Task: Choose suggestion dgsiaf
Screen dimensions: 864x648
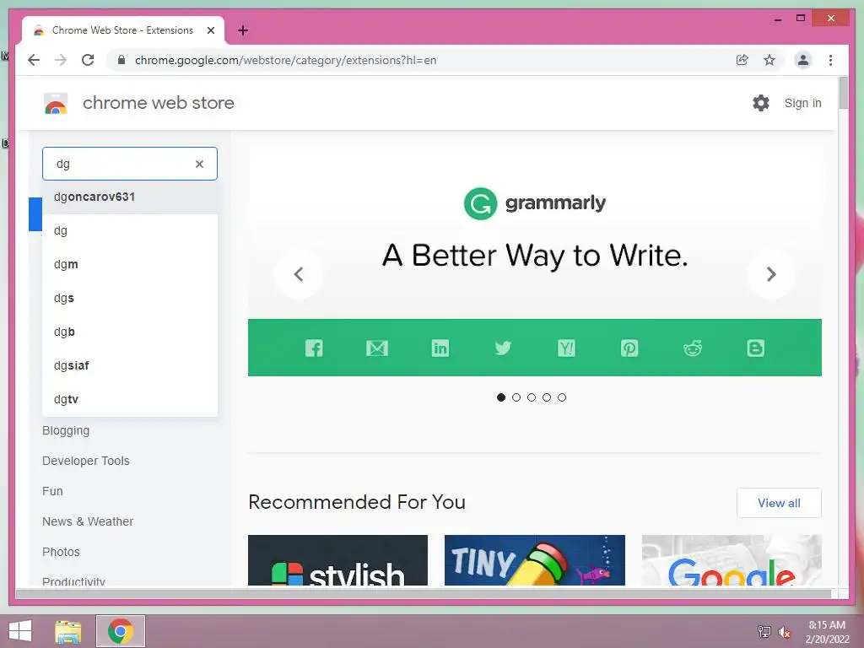Action: [130, 365]
